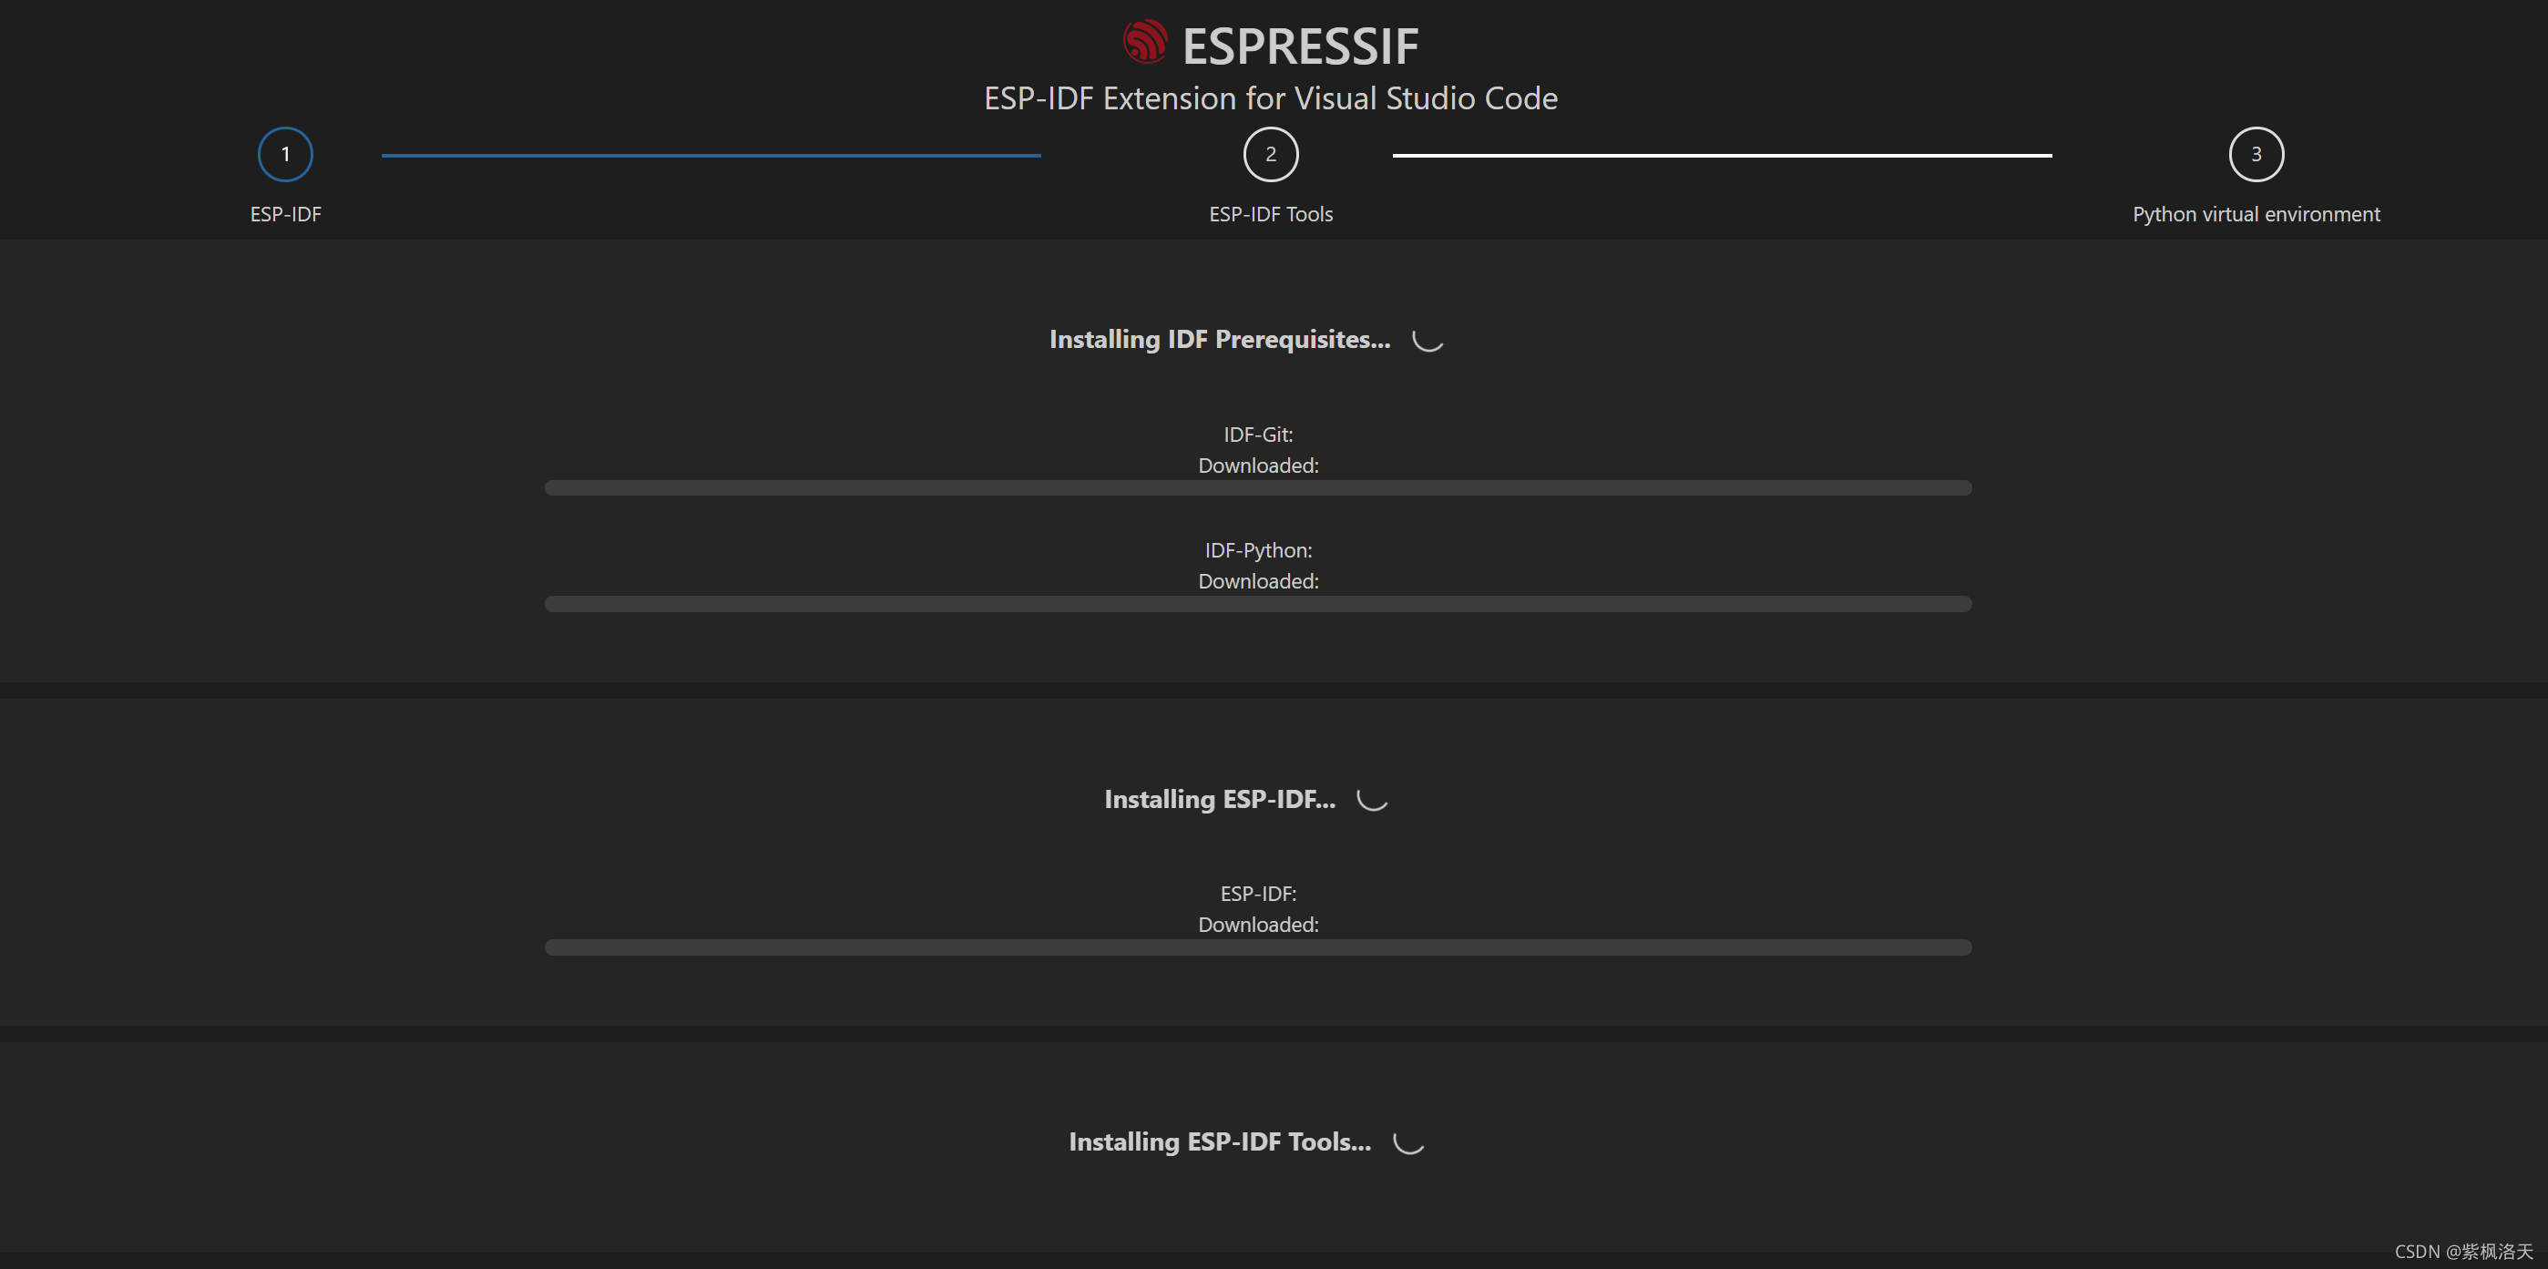2548x1269 pixels.
Task: Click the ESP-IDF step label
Action: [x=285, y=214]
